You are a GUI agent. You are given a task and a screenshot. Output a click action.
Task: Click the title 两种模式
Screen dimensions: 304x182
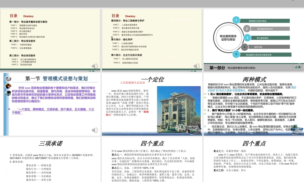pos(254,79)
